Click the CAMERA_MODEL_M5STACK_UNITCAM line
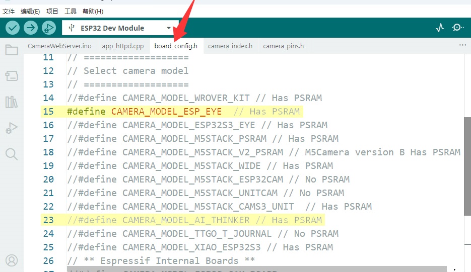 [206, 193]
